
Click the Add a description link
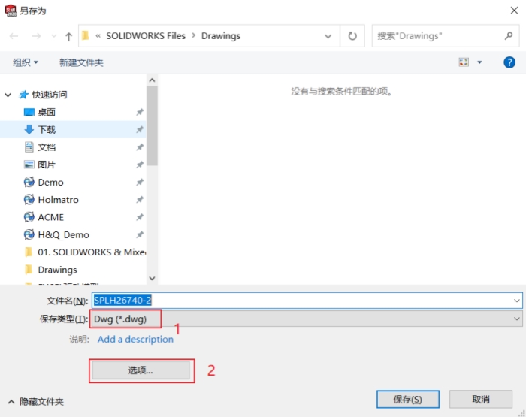pos(135,339)
